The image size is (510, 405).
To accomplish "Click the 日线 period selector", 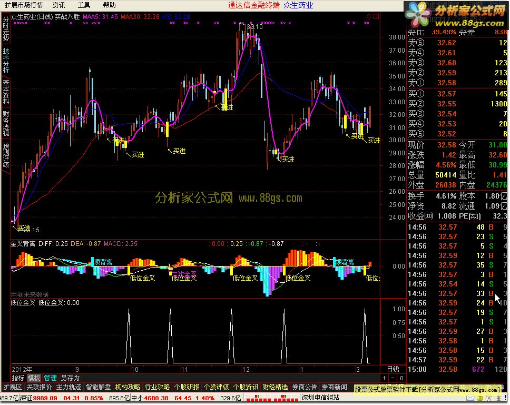I will 393,369.
